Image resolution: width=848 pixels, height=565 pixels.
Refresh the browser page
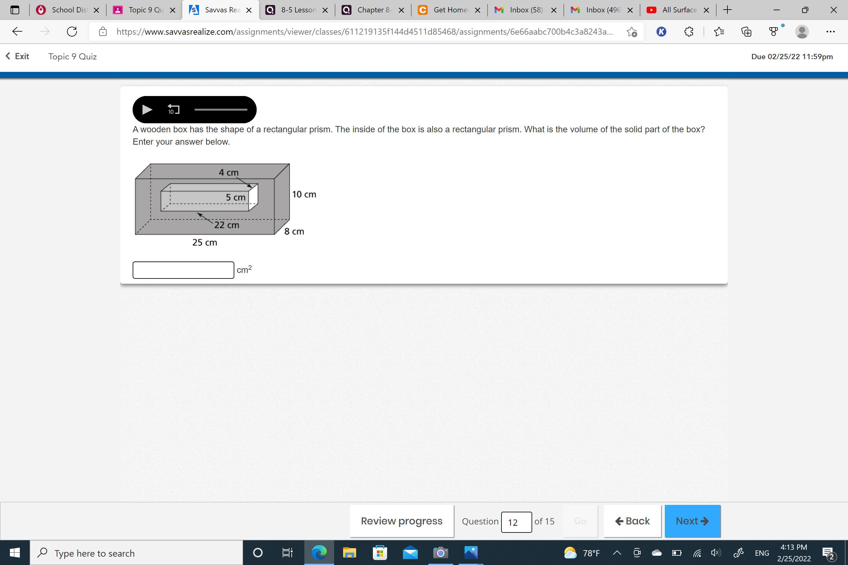pos(72,32)
